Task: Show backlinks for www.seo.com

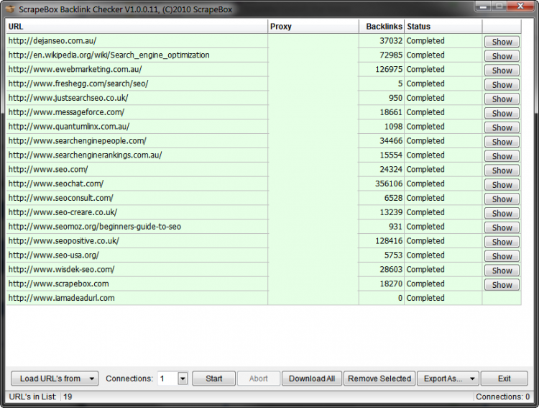Action: click(502, 171)
